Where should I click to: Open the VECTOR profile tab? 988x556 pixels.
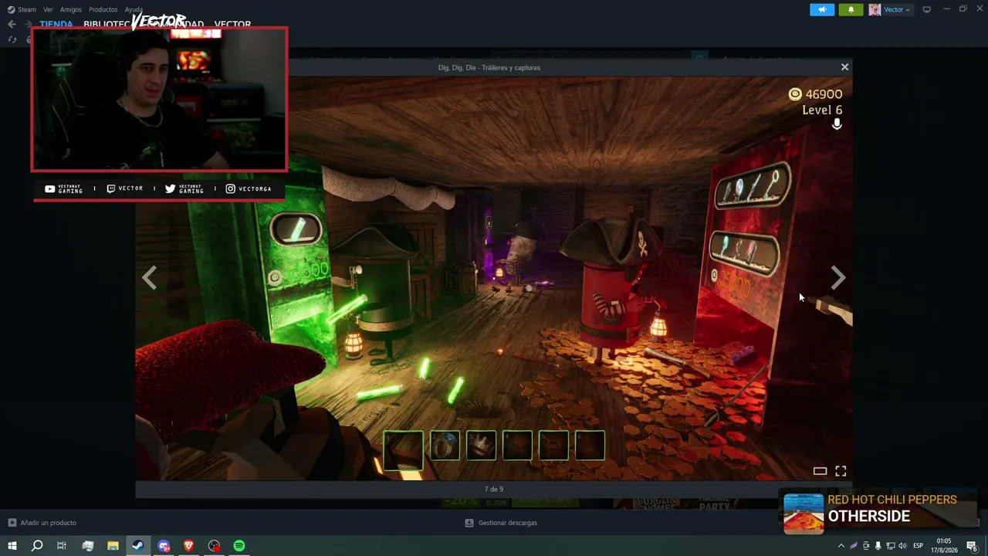232,24
